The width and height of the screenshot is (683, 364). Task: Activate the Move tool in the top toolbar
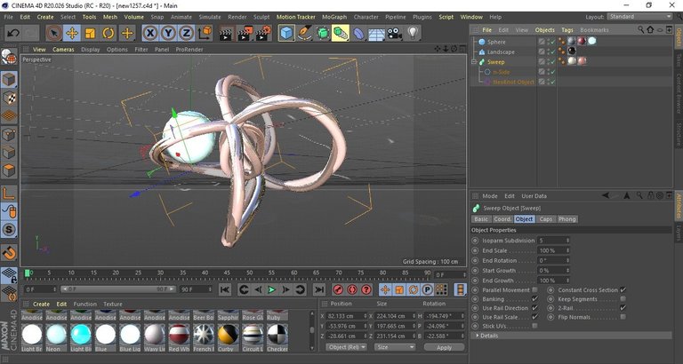point(72,33)
